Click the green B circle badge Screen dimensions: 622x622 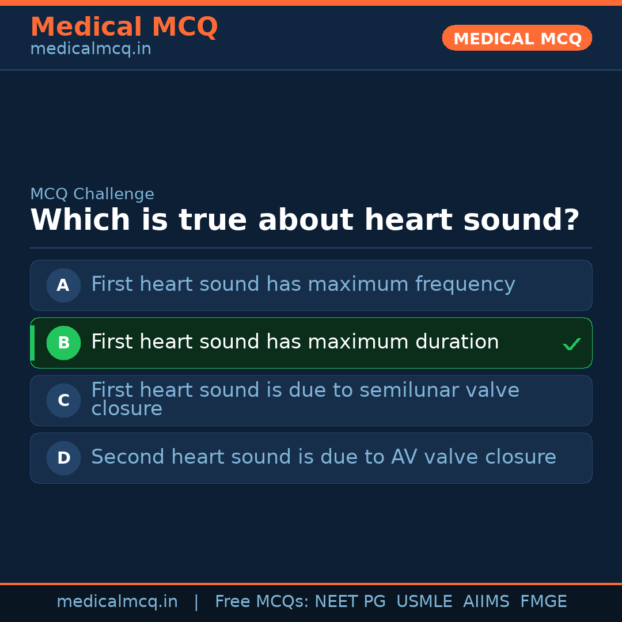pos(63,343)
